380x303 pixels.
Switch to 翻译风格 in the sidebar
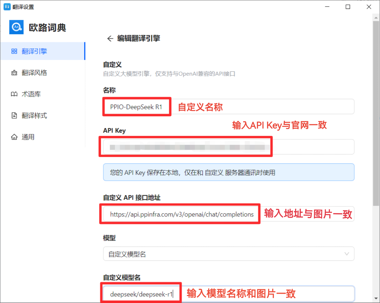(x=43, y=73)
